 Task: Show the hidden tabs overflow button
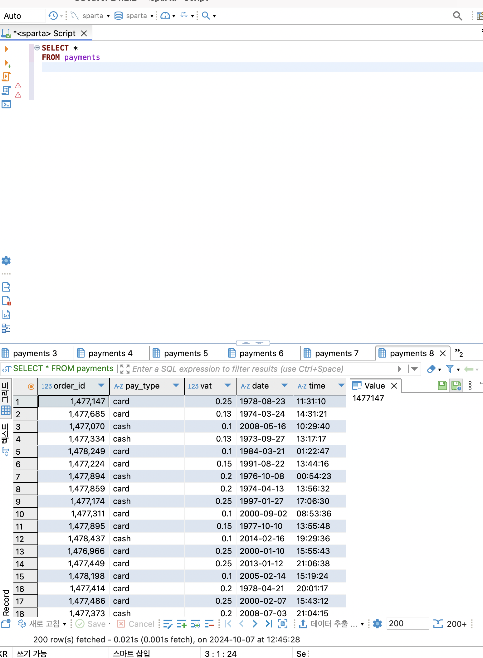pos(459,353)
